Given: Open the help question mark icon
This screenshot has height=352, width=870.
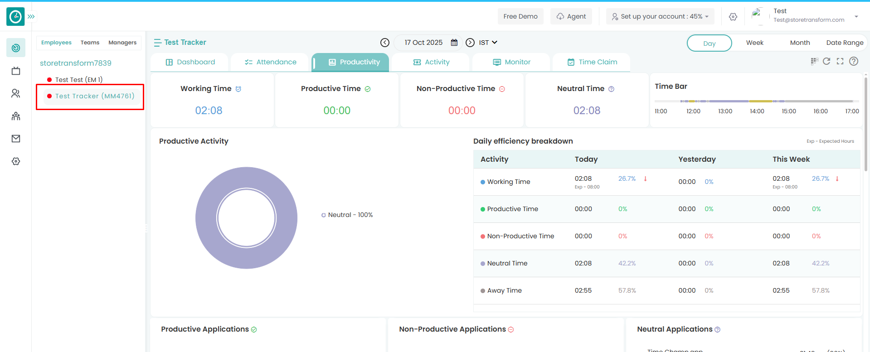Looking at the screenshot, I should [854, 61].
